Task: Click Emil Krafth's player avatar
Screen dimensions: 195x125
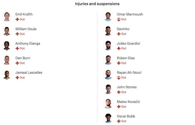Action: click(6, 17)
